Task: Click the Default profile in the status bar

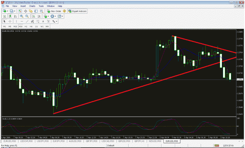Action: 111,146
